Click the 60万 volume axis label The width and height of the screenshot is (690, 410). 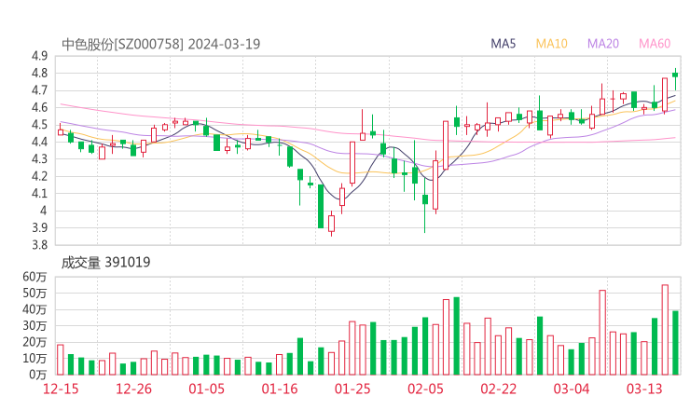(x=34, y=277)
